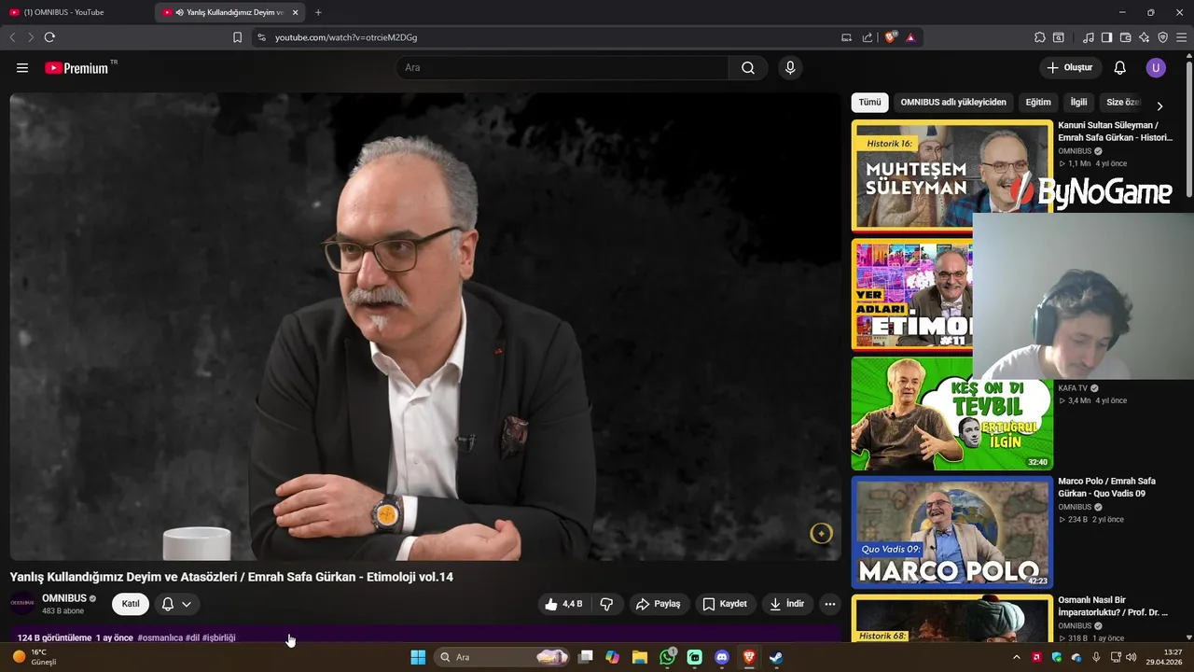Click the info card icon on video
Viewport: 1194px width, 672px height.
coord(821,533)
